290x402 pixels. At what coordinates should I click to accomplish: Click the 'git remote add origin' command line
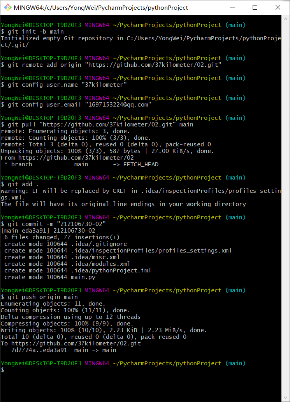pos(111,65)
